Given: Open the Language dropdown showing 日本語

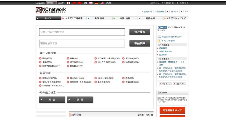Looking at the screenshot, I should pos(51,3).
